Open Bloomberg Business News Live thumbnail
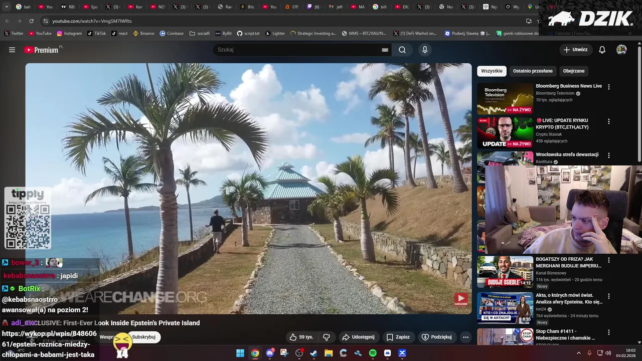This screenshot has width=642, height=361. pyautogui.click(x=505, y=99)
